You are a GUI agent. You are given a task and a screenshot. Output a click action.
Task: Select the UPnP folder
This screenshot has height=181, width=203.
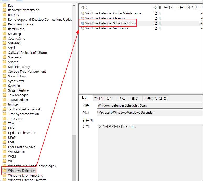point(12,138)
